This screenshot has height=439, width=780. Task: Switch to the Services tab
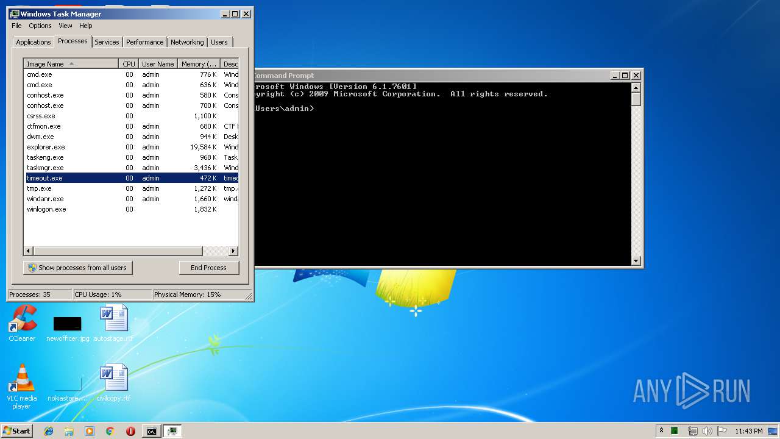tap(107, 42)
